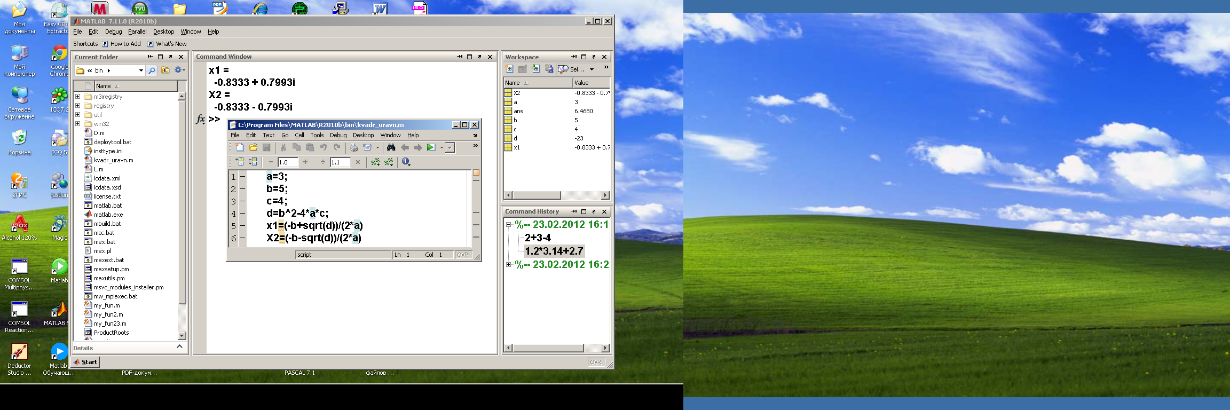The image size is (1230, 410).
Task: Expand win32 folder
Action: (x=78, y=124)
